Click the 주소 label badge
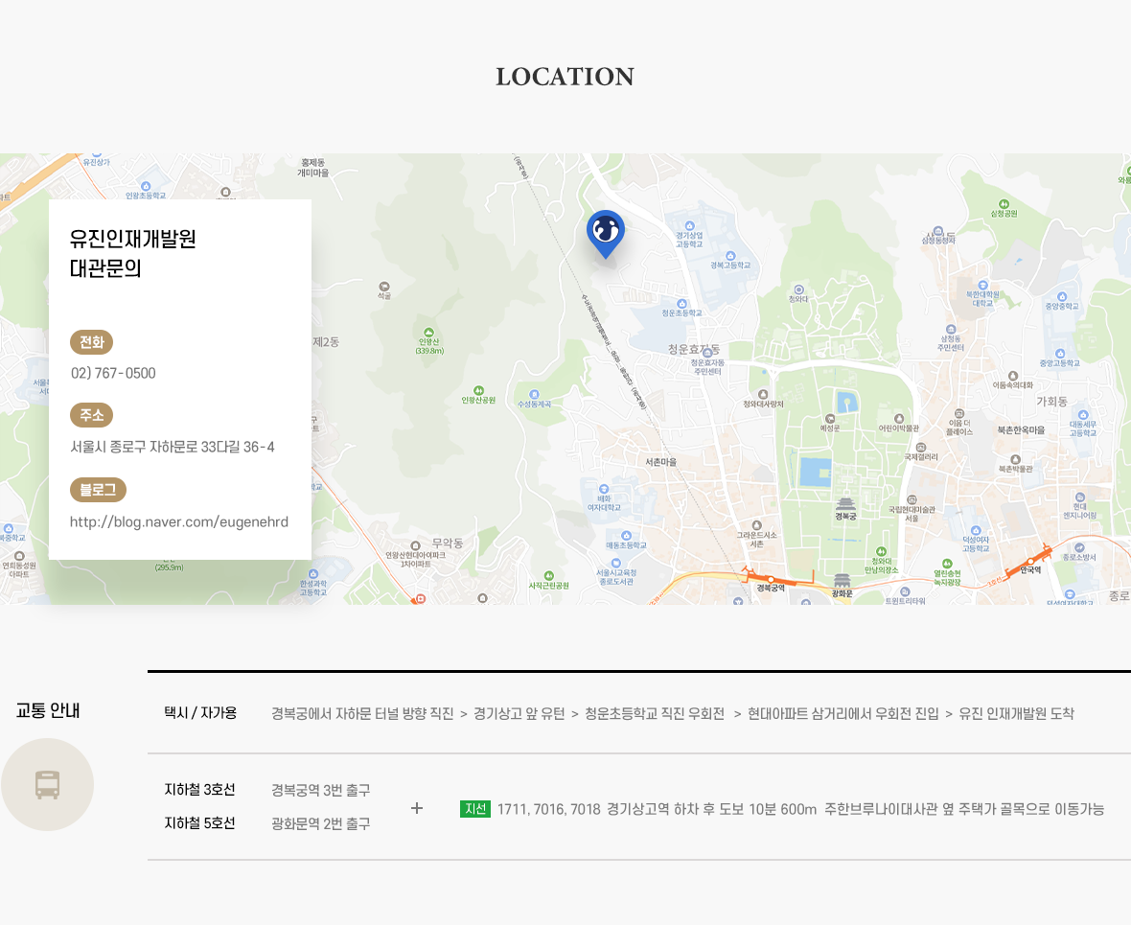 pyautogui.click(x=92, y=415)
